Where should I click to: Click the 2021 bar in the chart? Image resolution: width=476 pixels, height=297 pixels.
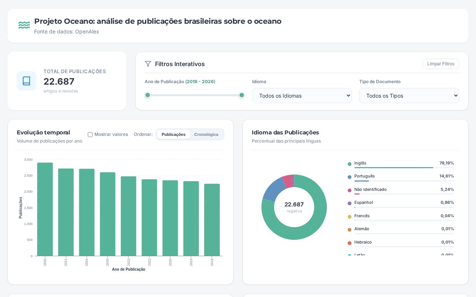[x=66, y=212]
